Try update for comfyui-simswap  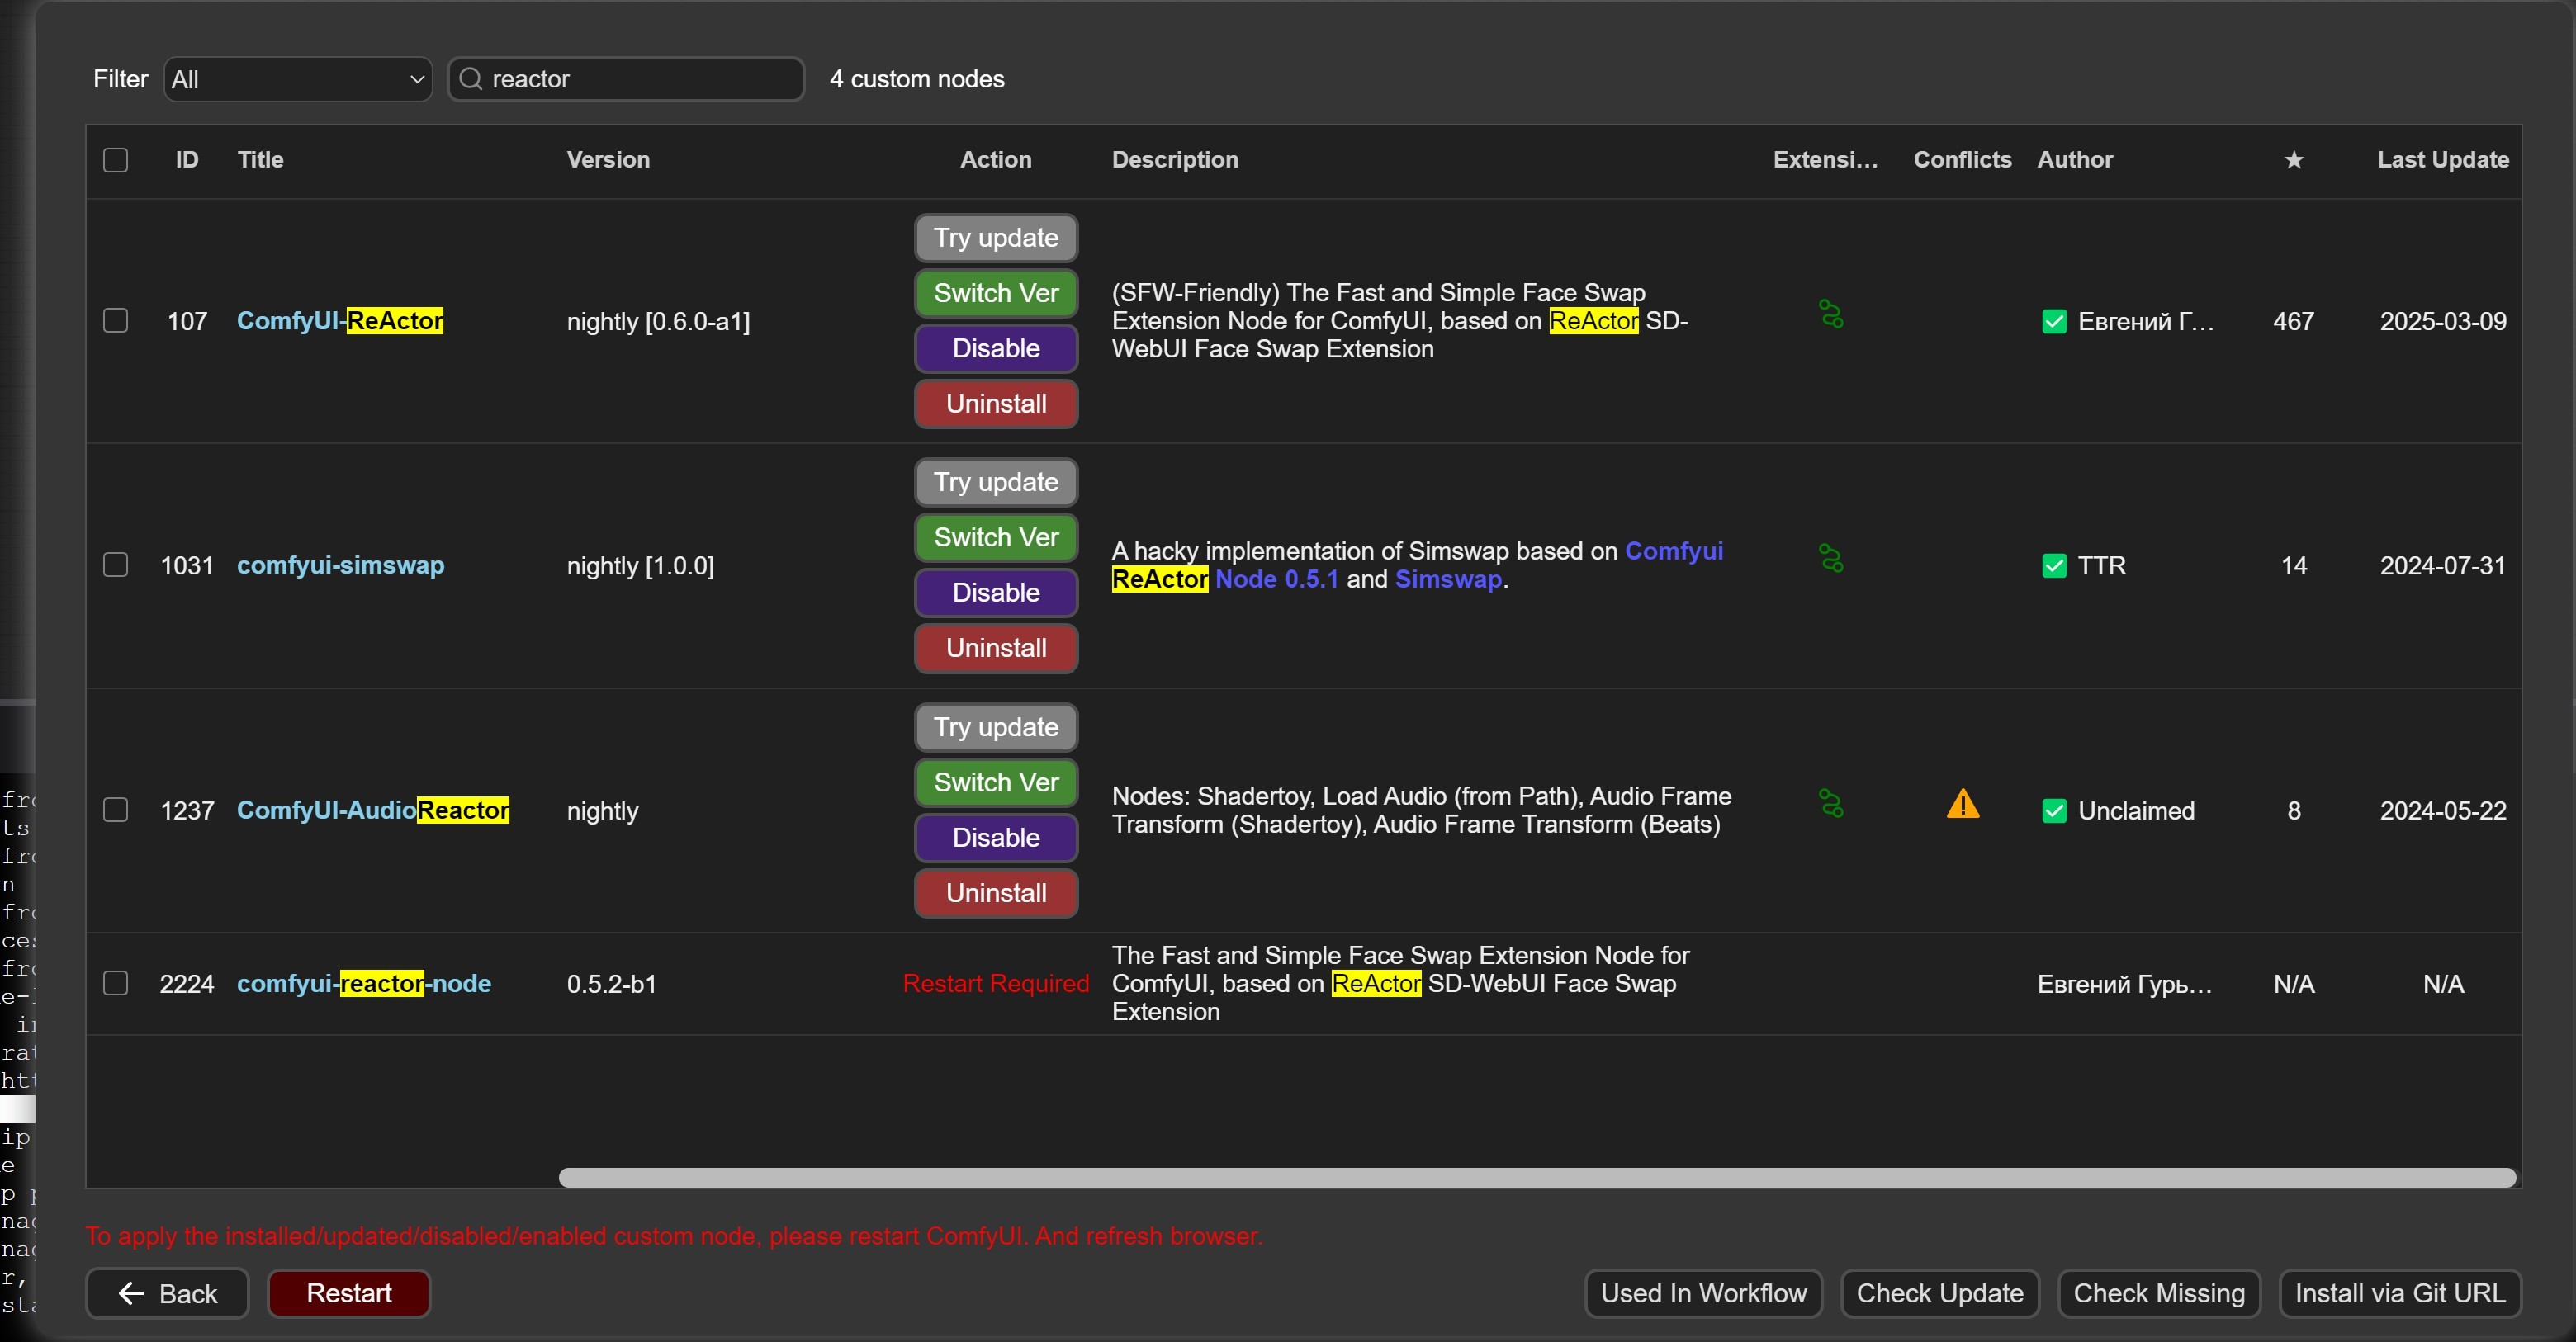(996, 482)
